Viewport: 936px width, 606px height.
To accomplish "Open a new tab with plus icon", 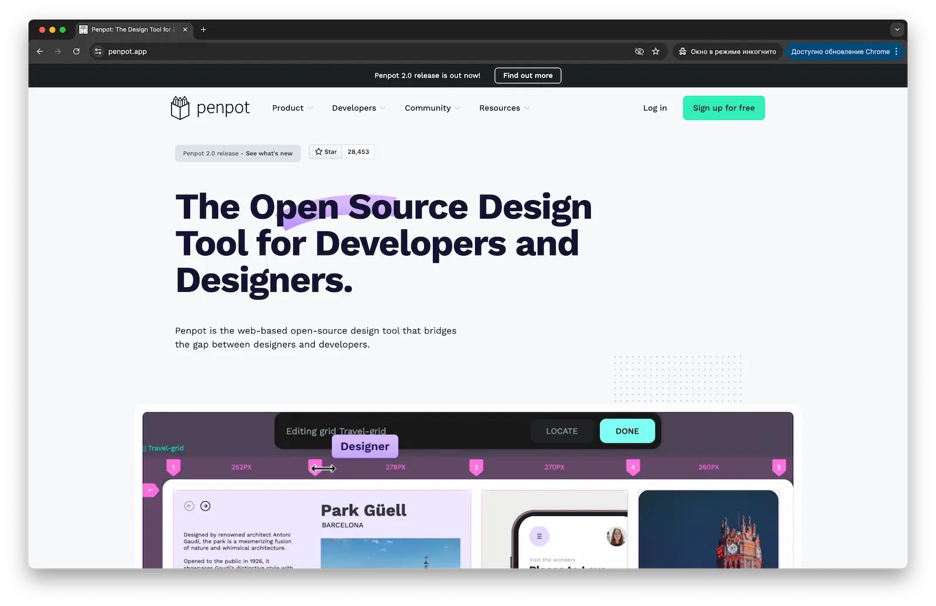I will pyautogui.click(x=204, y=29).
